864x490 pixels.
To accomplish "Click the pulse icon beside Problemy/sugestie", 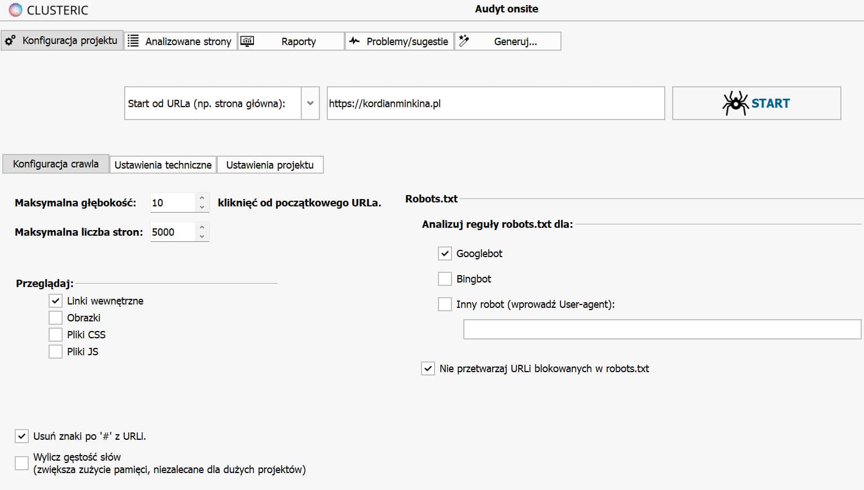I will point(354,41).
